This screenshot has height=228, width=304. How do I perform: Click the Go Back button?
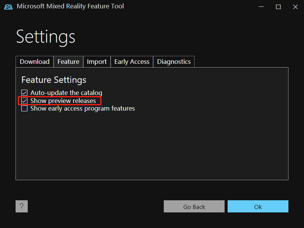(x=194, y=206)
